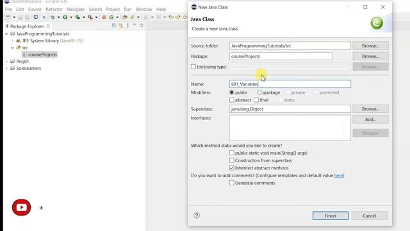Click the New file toolbar icon in Eclipse

click(8, 17)
